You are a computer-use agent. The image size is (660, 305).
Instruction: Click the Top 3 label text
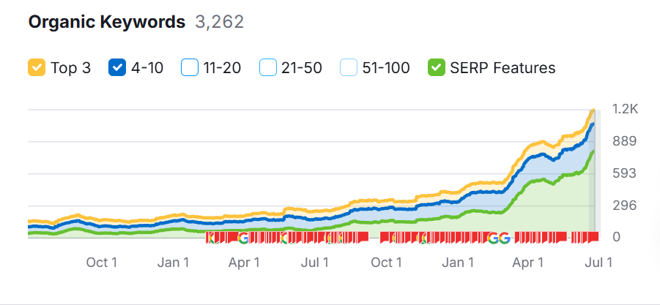coord(70,68)
